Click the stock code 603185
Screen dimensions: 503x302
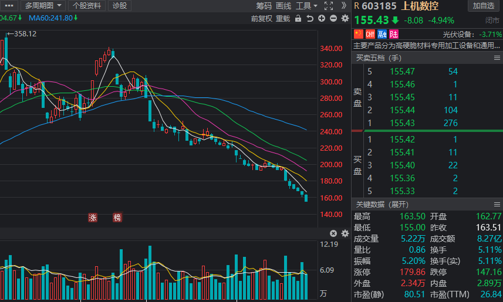pyautogui.click(x=379, y=6)
